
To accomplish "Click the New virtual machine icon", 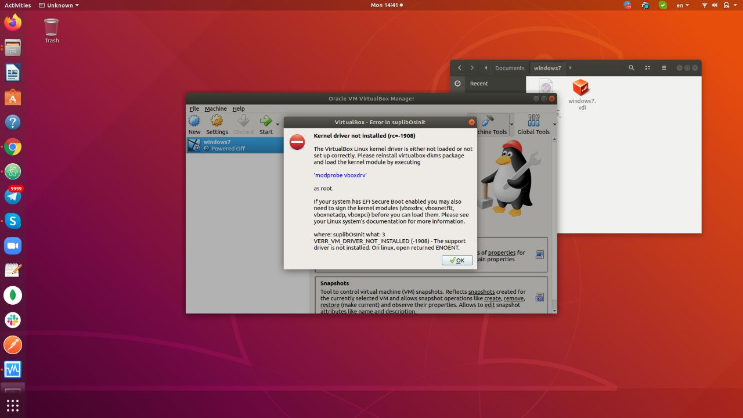I will pyautogui.click(x=194, y=121).
